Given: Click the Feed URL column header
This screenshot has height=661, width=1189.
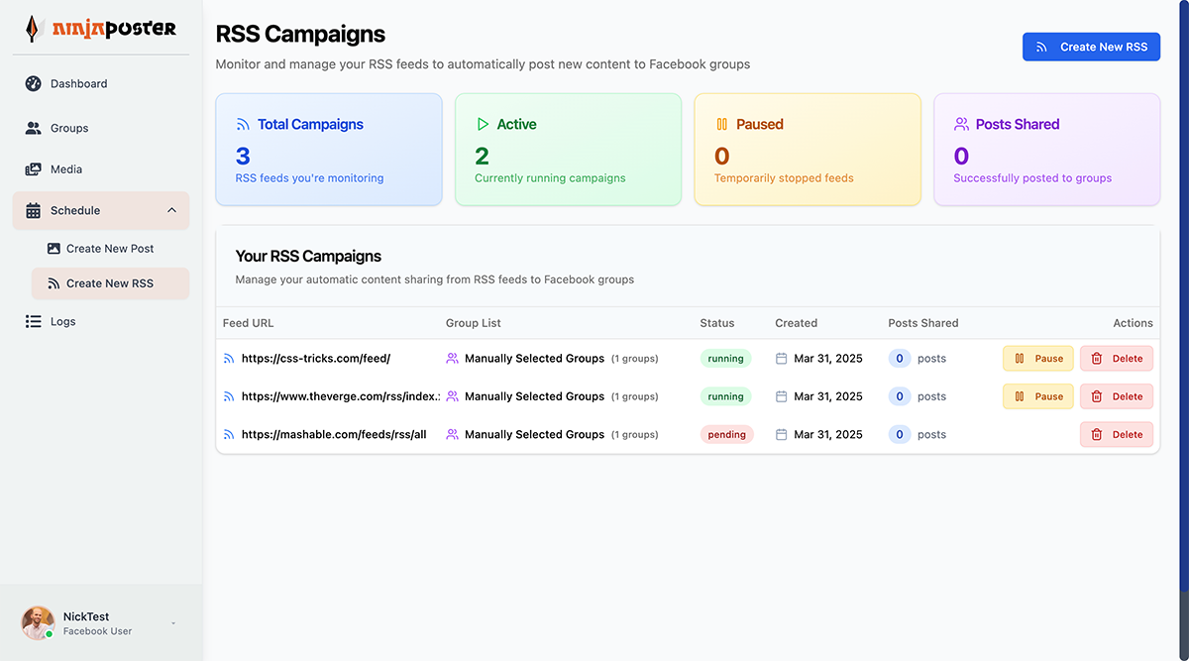Looking at the screenshot, I should point(249,323).
